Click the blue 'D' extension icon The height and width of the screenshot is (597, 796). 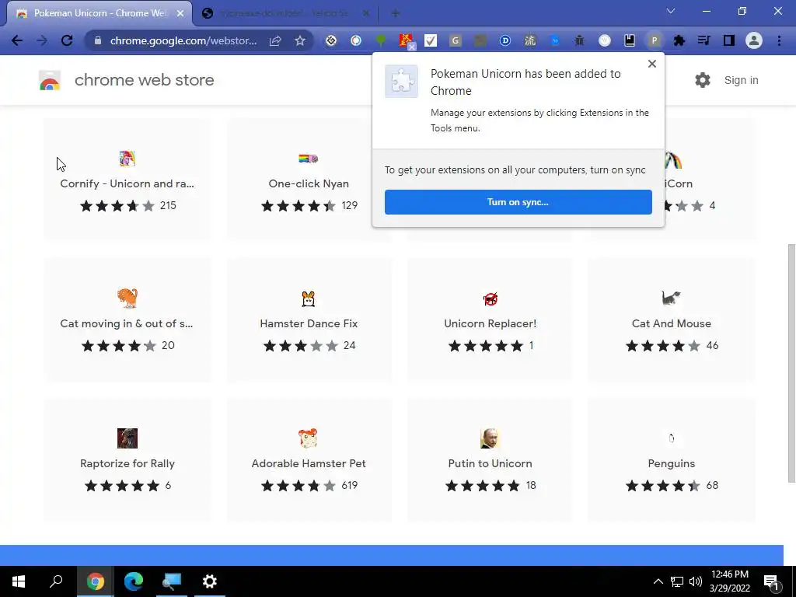[505, 40]
